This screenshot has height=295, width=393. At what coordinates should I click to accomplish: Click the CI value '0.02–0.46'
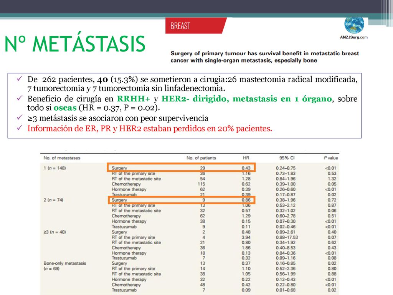coord(286,227)
